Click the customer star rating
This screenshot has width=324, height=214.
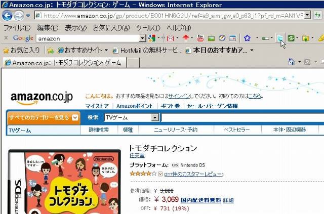point(143,174)
